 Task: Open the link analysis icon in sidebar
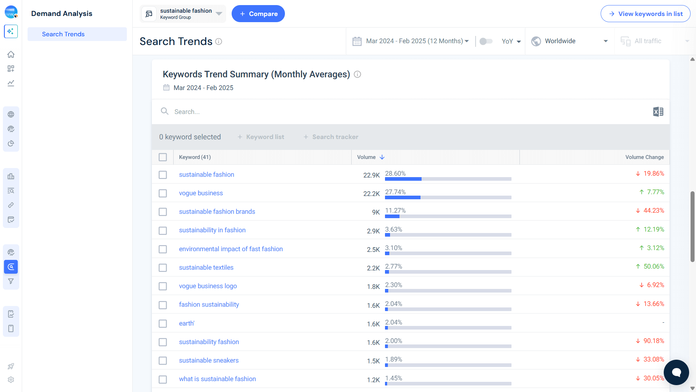[x=11, y=205]
